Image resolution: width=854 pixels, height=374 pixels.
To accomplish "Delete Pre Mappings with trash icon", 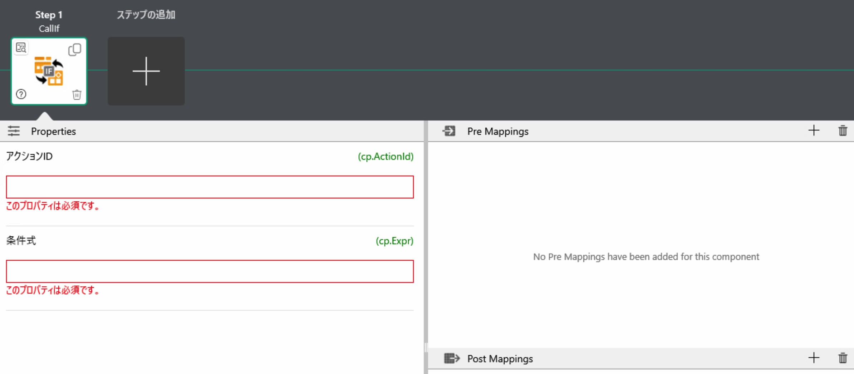I will tap(843, 131).
